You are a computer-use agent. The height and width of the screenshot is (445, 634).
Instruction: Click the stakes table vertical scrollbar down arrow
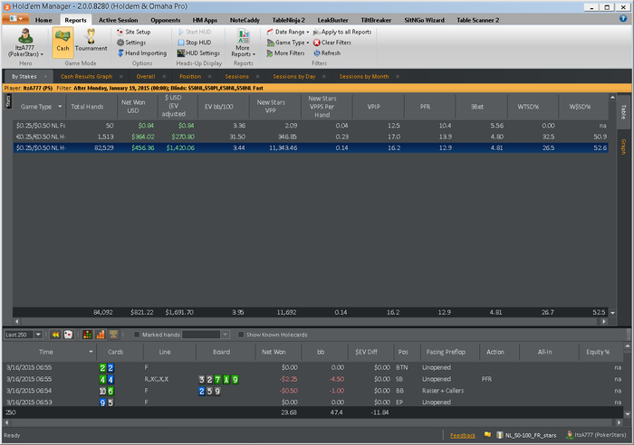tap(612, 313)
